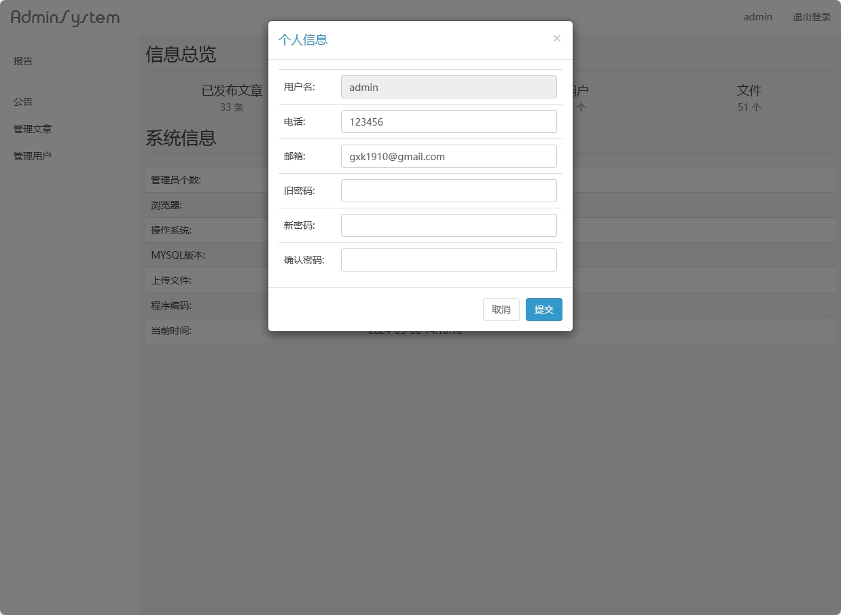Open the 公告 section in the sidebar
The width and height of the screenshot is (841, 615).
click(22, 101)
